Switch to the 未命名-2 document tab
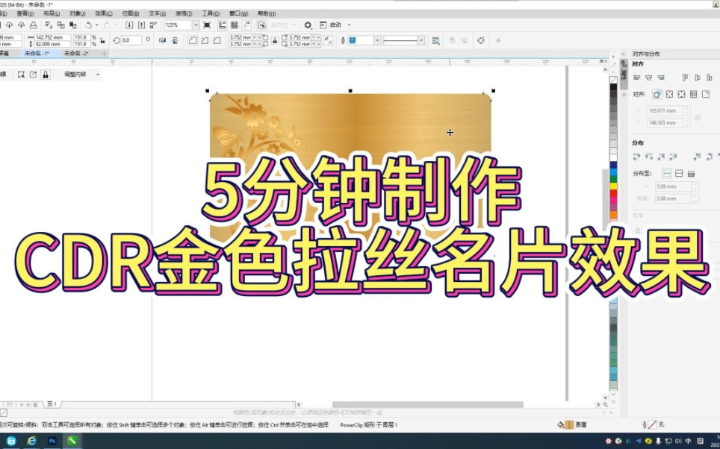The height and width of the screenshot is (449, 720). (x=75, y=53)
